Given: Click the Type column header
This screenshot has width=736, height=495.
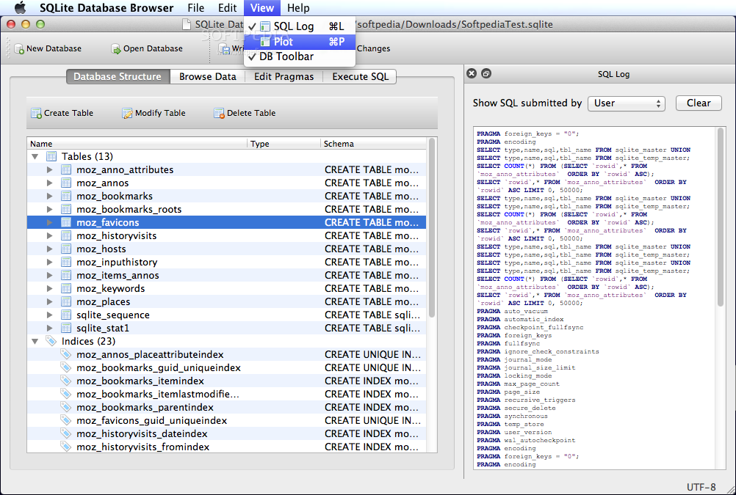Looking at the screenshot, I should point(284,144).
